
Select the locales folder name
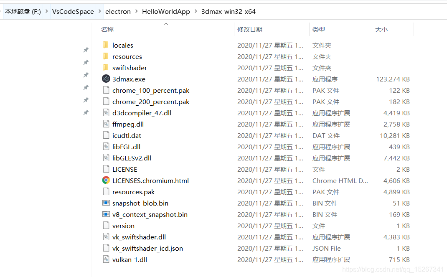pos(123,45)
